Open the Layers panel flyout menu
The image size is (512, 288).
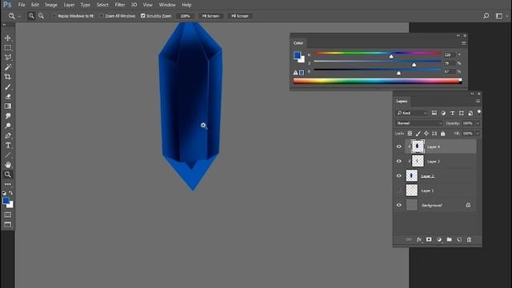pos(478,101)
